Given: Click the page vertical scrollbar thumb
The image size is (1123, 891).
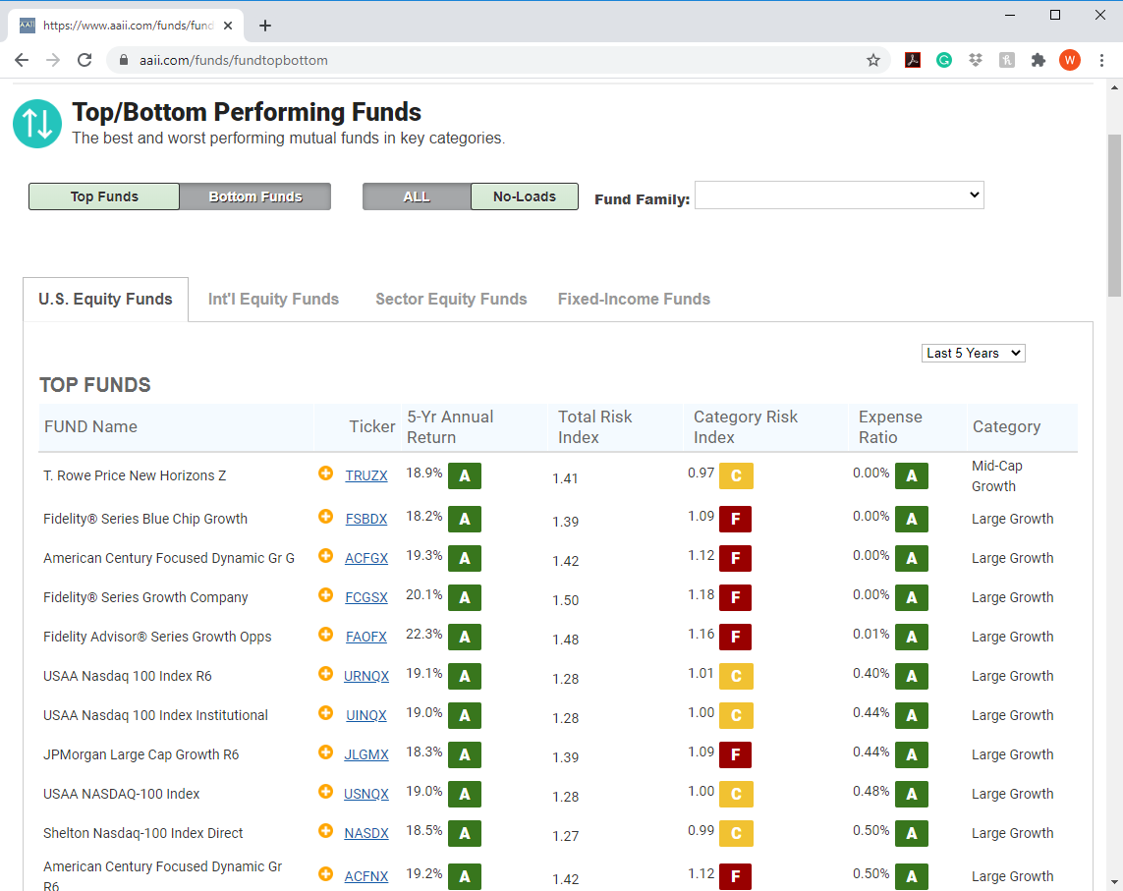Looking at the screenshot, I should click(x=1114, y=215).
